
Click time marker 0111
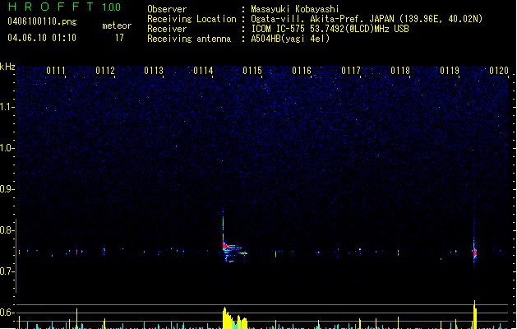coord(56,71)
